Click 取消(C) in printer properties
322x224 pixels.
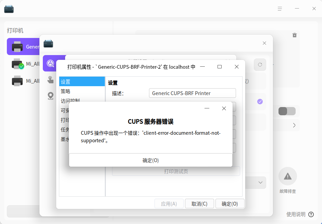click(x=199, y=204)
